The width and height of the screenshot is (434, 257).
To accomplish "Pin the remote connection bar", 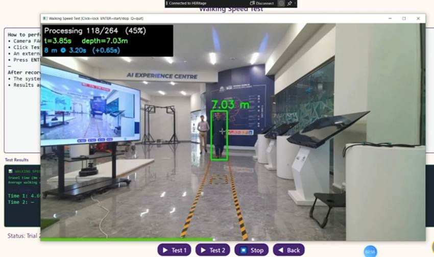I will pyautogui.click(x=290, y=3).
